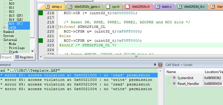The width and height of the screenshot is (223, 105).
Task: Click the stm32f10x.h tab document icon
Action: 128,7
